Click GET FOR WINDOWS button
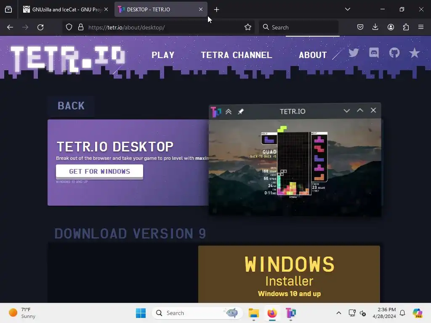Screen dimensions: 431x323 [x=99, y=172]
